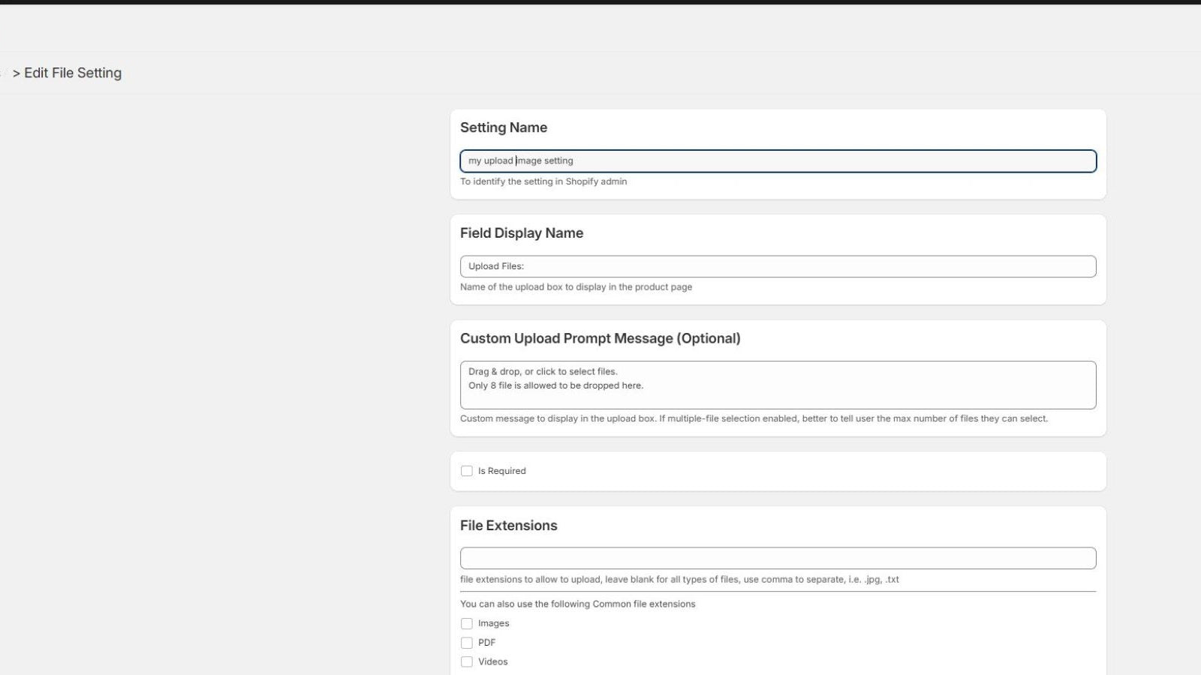This screenshot has height=675, width=1201.
Task: Click the File Extensions input field
Action: (x=778, y=558)
